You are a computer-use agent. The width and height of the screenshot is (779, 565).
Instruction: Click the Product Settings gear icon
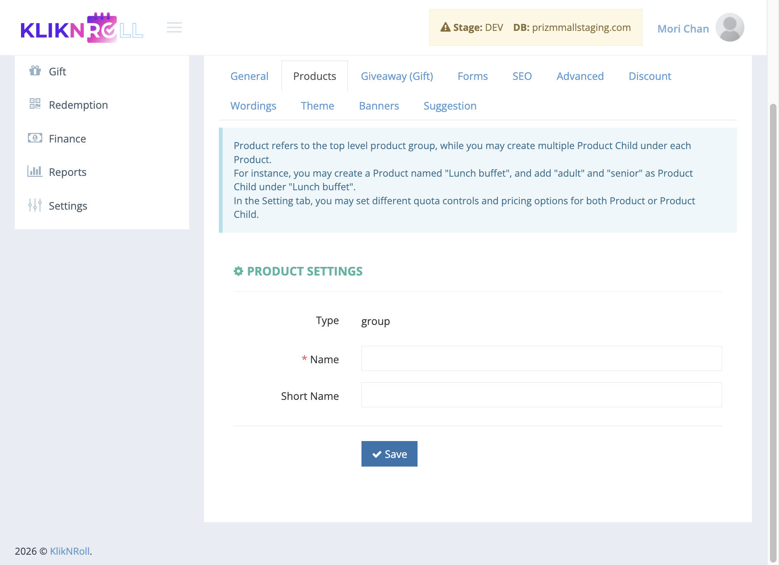pos(238,271)
